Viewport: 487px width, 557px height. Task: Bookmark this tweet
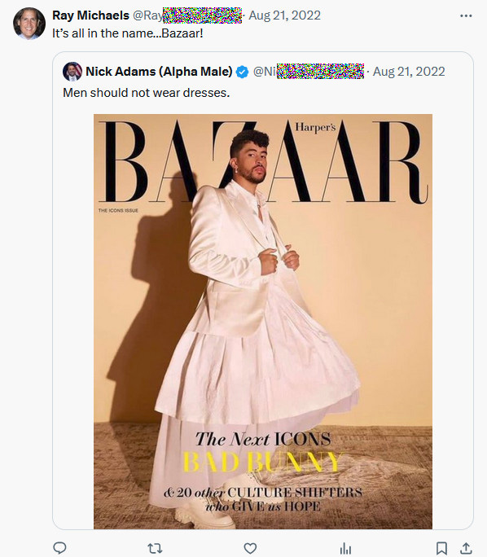click(441, 548)
